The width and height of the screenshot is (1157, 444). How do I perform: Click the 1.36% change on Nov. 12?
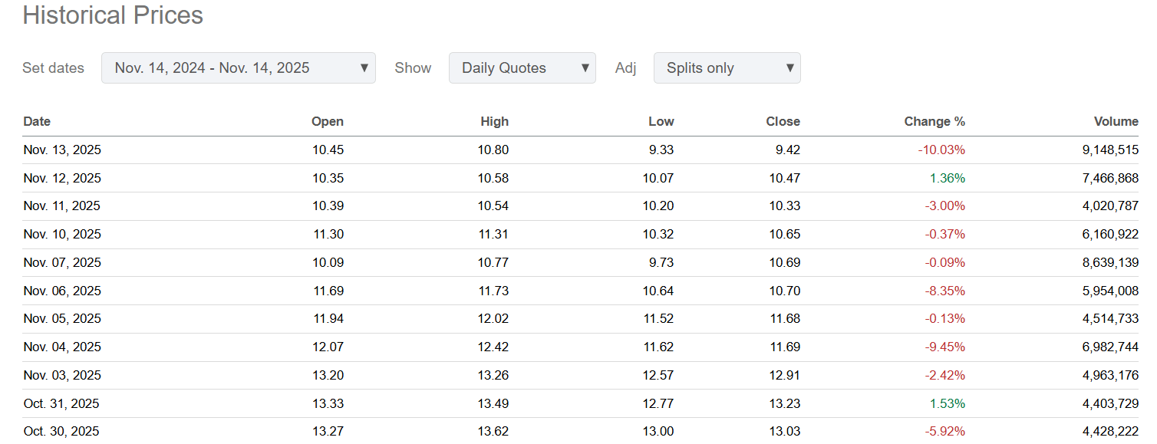948,179
